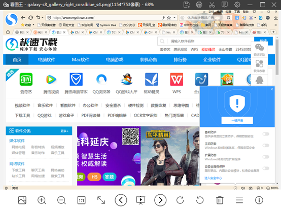Select the Mac软件 navigation tab
The image size is (281, 210).
click(81, 59)
